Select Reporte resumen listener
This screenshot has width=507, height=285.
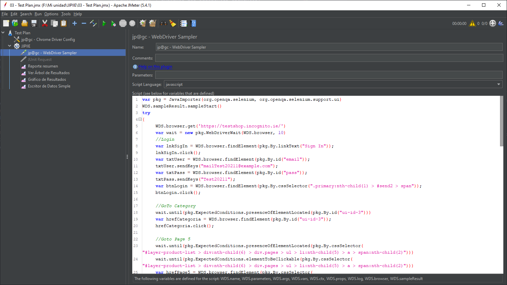tap(43, 66)
